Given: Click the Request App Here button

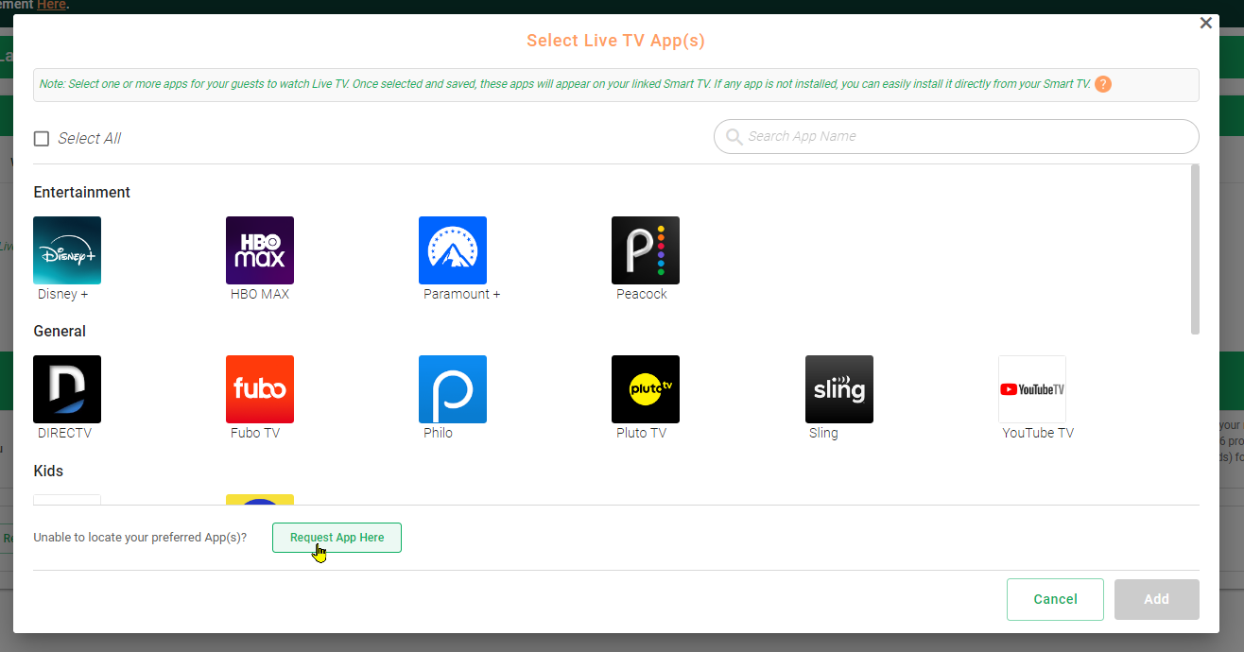Looking at the screenshot, I should [337, 538].
